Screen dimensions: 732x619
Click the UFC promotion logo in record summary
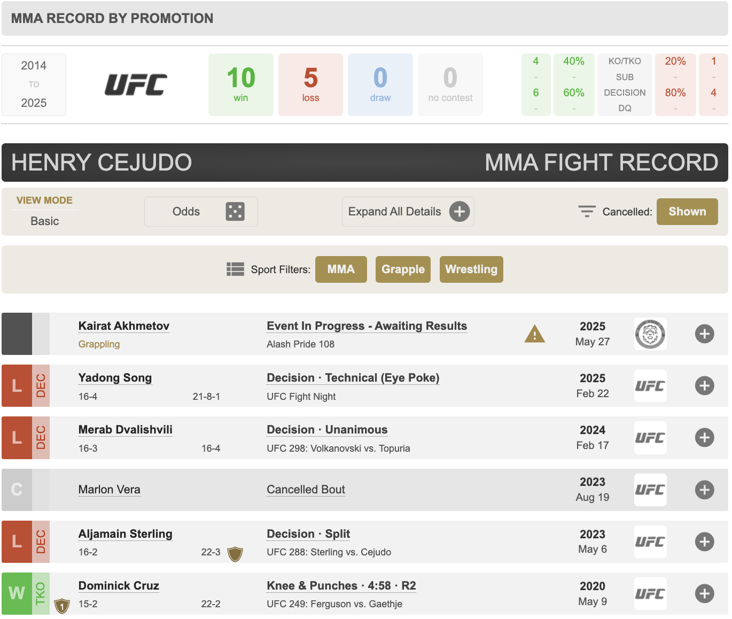tap(136, 84)
